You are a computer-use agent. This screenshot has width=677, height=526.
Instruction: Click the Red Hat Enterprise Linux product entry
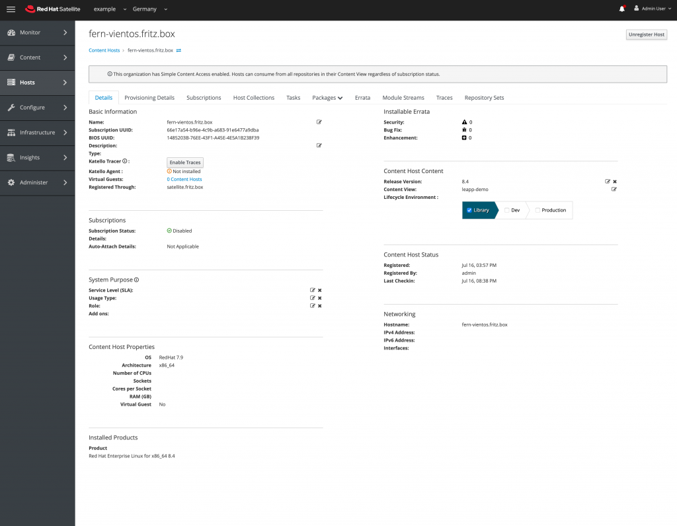tap(132, 456)
